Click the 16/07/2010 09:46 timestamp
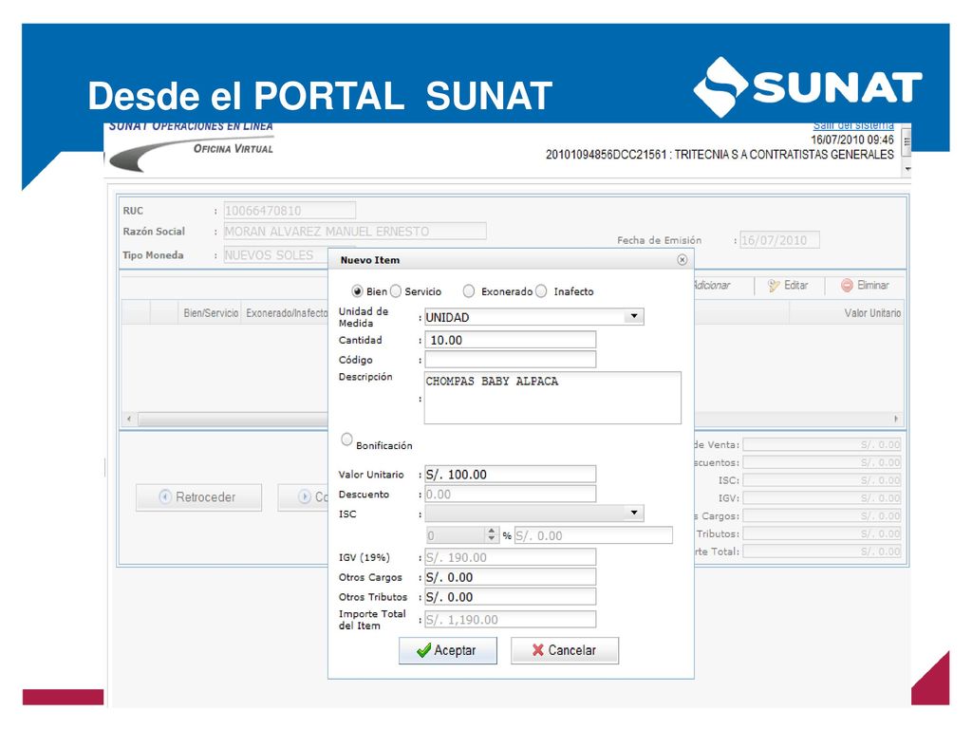 pyautogui.click(x=852, y=140)
